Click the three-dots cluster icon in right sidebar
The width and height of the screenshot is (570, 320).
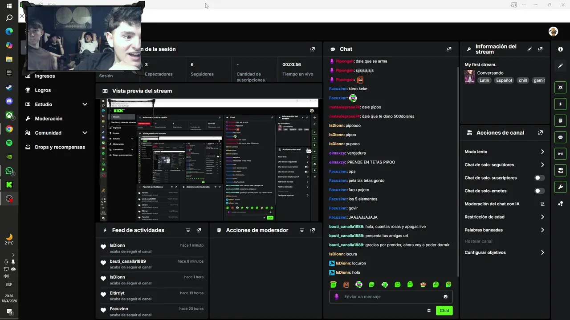click(560, 204)
